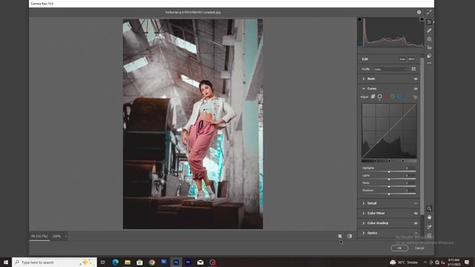Image resolution: width=475 pixels, height=267 pixels.
Task: Click the curve targeted adjustment tool icon
Action: 415,97
